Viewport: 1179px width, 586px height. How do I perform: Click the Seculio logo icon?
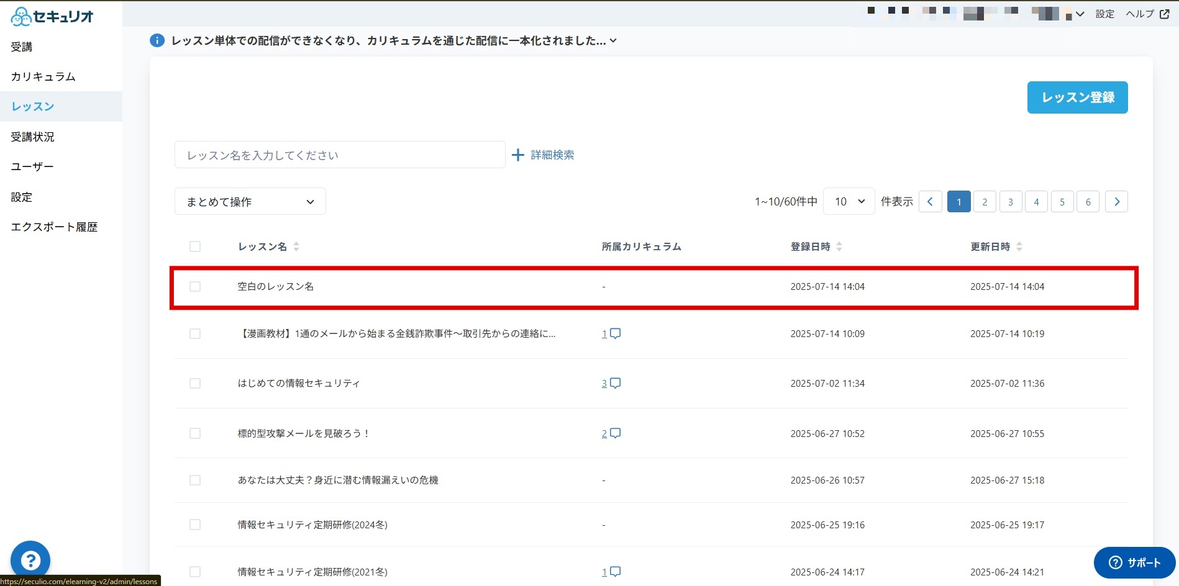pos(21,17)
